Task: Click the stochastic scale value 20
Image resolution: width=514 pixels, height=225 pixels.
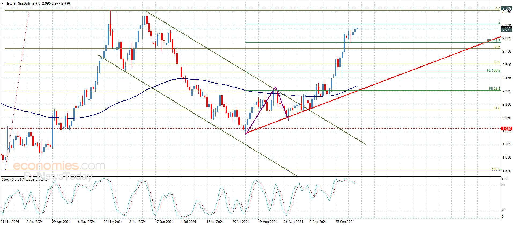Action: pos(503,210)
